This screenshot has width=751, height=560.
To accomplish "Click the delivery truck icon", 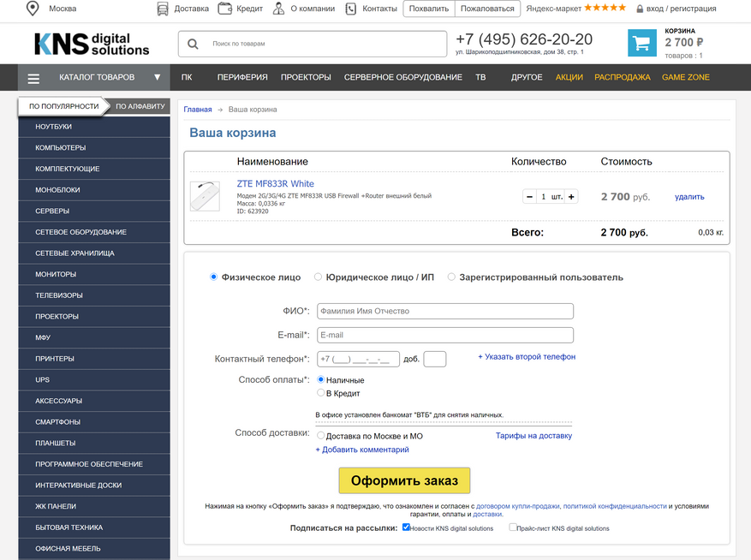I will tap(163, 9).
